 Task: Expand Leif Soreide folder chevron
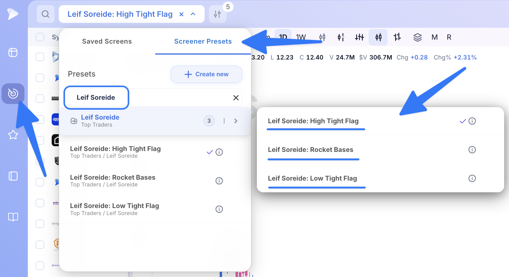236,121
